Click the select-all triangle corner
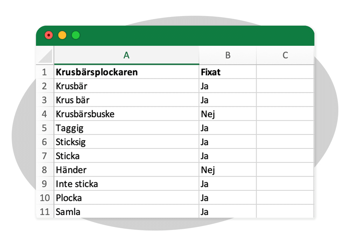This screenshot has width=350, height=246. coord(45,55)
